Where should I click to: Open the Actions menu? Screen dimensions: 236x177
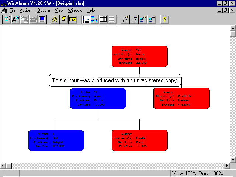pyautogui.click(x=26, y=10)
